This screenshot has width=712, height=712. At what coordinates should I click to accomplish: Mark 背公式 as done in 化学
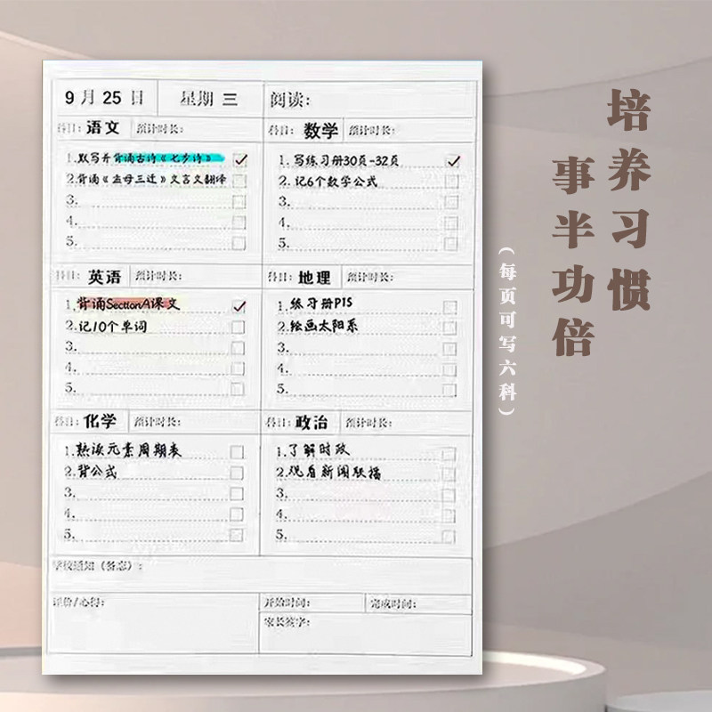[237, 473]
